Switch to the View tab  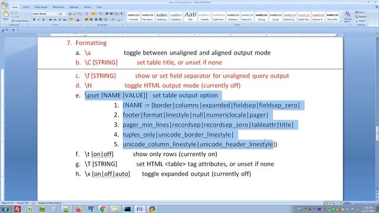click(x=99, y=7)
